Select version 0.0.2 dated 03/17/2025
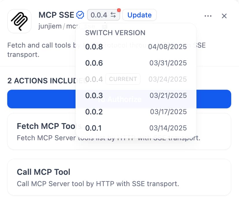Image resolution: width=239 pixels, height=205 pixels. coord(136,112)
